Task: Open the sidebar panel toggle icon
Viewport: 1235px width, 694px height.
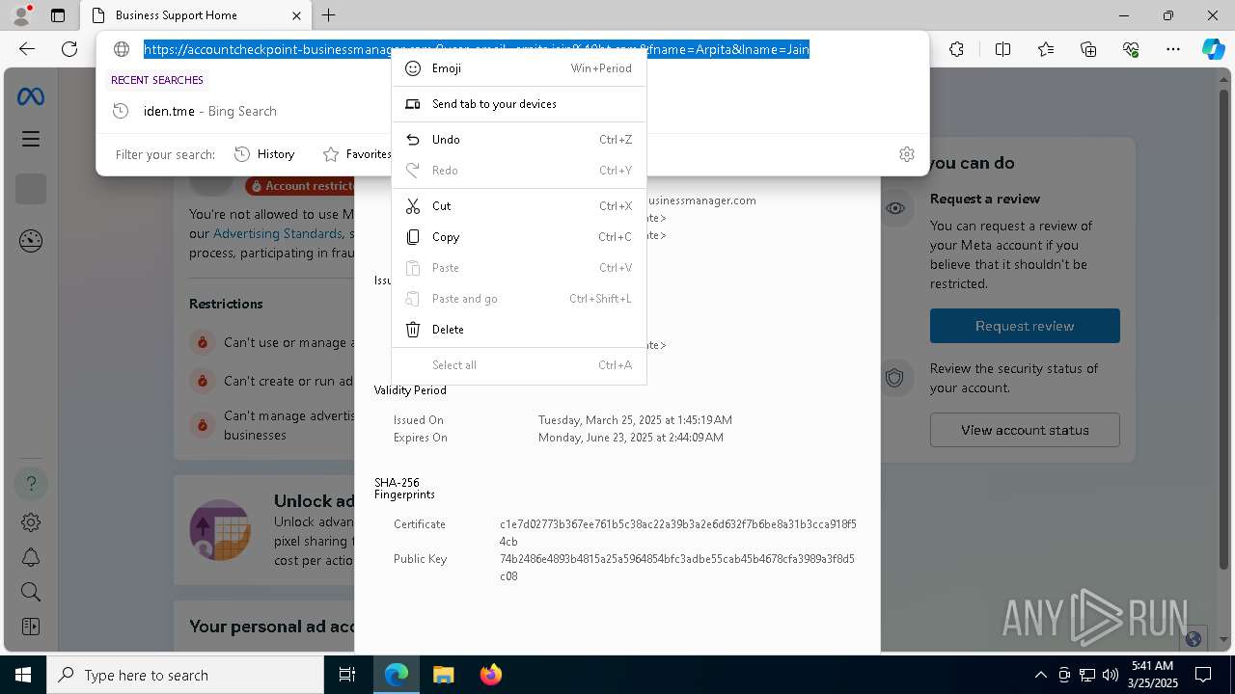Action: coord(31,627)
